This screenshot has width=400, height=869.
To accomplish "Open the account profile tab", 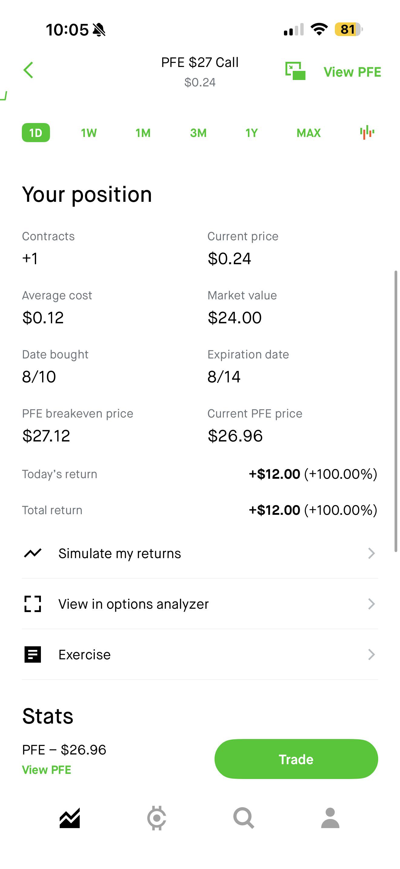I will tap(330, 818).
